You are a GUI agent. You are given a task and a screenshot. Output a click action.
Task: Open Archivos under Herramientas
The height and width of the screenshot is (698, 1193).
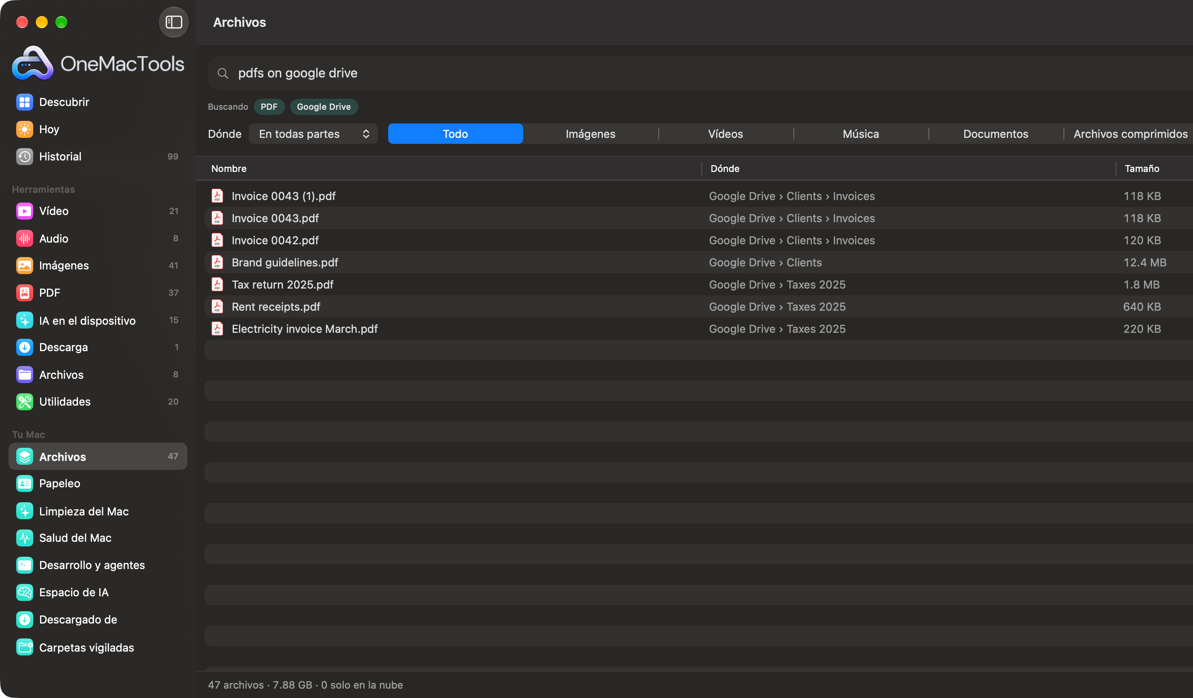[x=98, y=375]
